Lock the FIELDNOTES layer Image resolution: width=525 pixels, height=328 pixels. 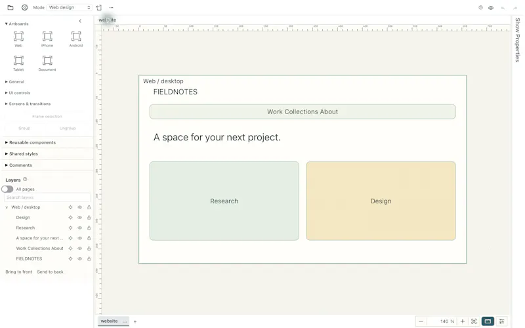[89, 258]
